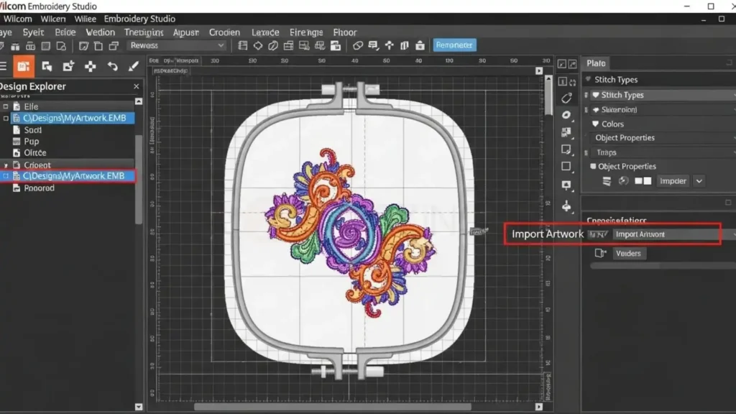Click the slashed oval toolbar icon

272,45
